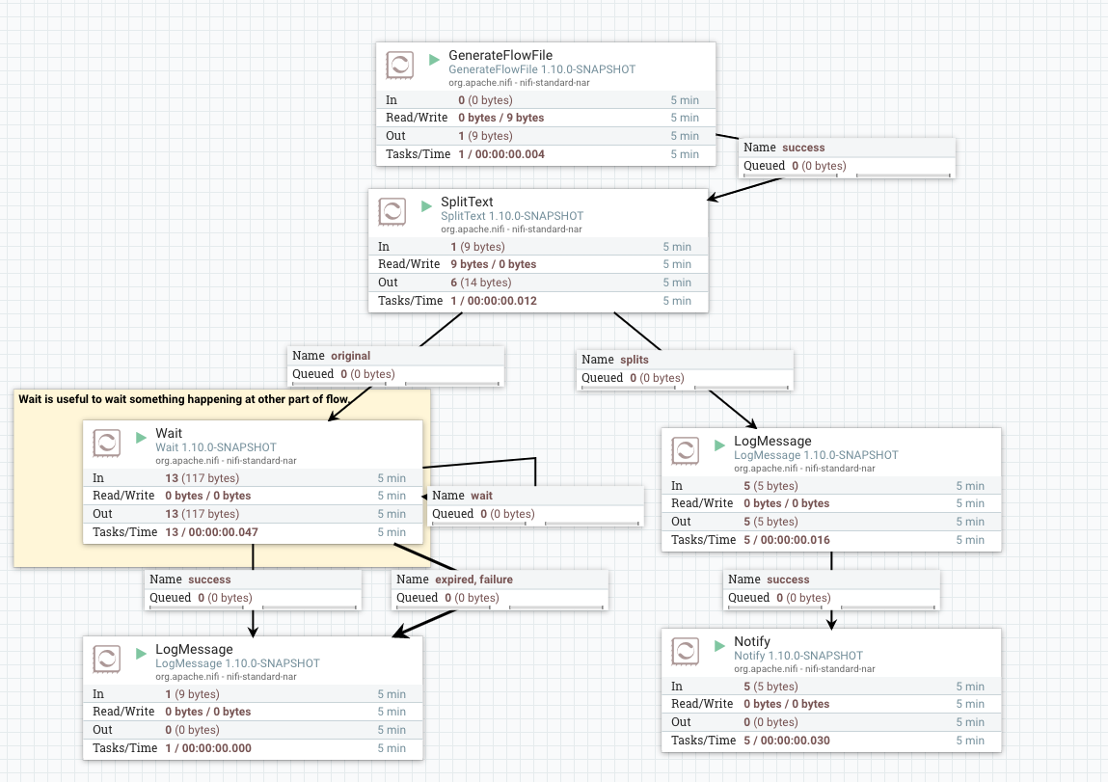Select the wait connection label
Image resolution: width=1108 pixels, height=782 pixels.
(536, 504)
